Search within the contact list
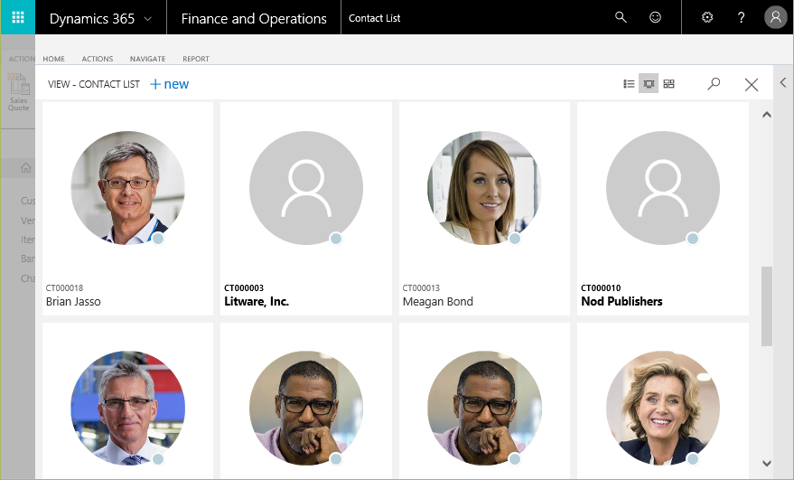 pyautogui.click(x=714, y=84)
